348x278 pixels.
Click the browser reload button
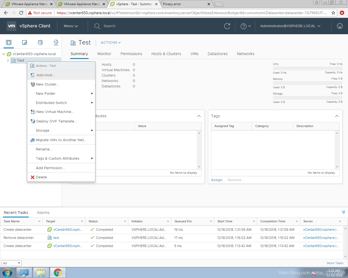pyautogui.click(x=21, y=13)
